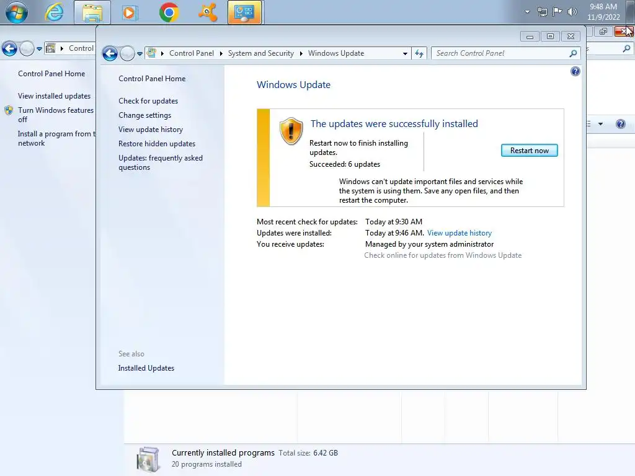Select Control Panel taskbar icon
The image size is (635, 476).
(x=244, y=12)
